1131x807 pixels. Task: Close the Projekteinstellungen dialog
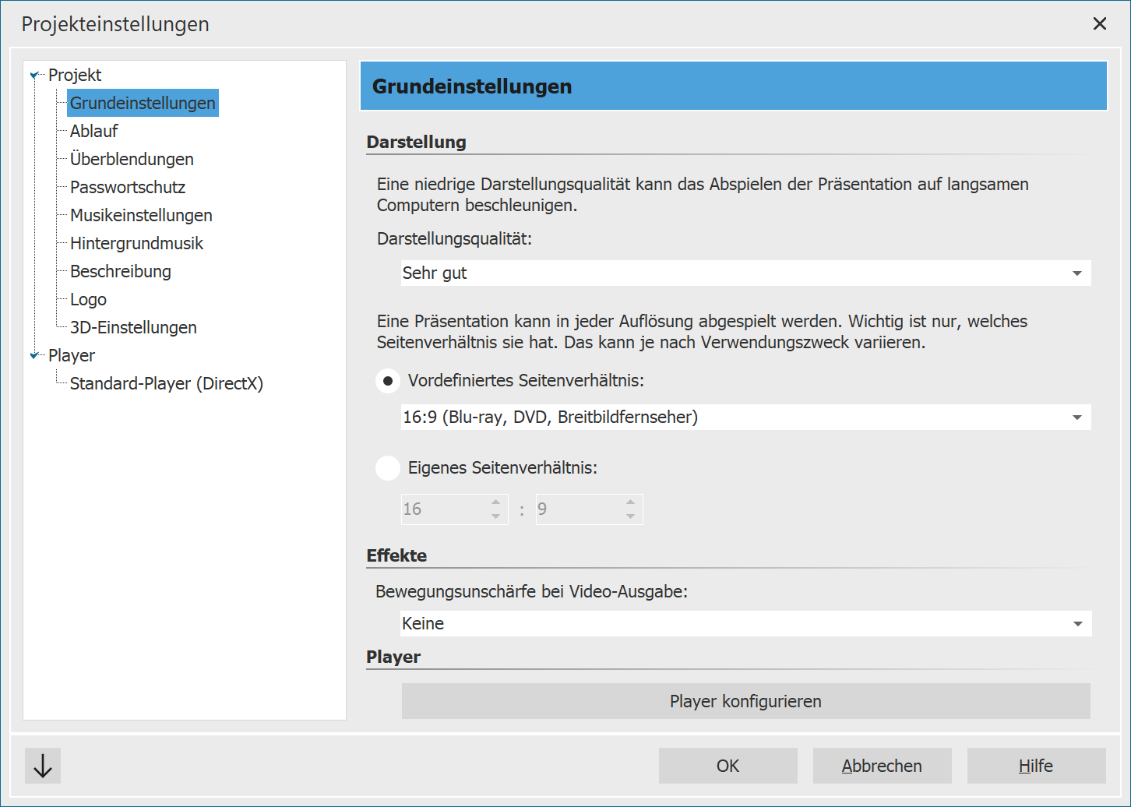[1099, 23]
